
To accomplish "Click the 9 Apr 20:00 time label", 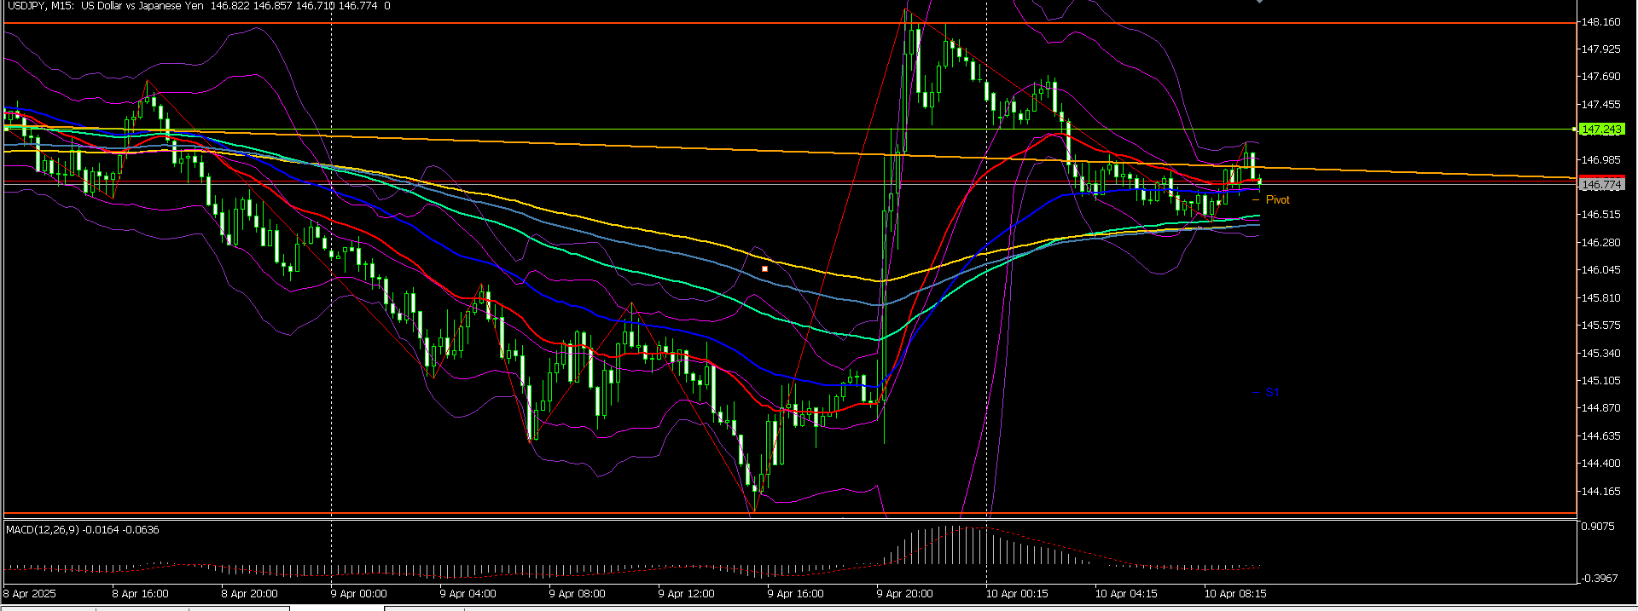I will (x=905, y=594).
